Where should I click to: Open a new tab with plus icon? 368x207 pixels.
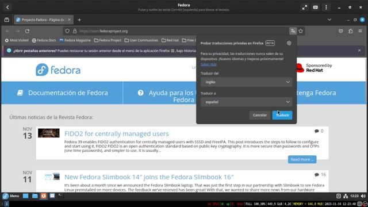click(x=79, y=20)
